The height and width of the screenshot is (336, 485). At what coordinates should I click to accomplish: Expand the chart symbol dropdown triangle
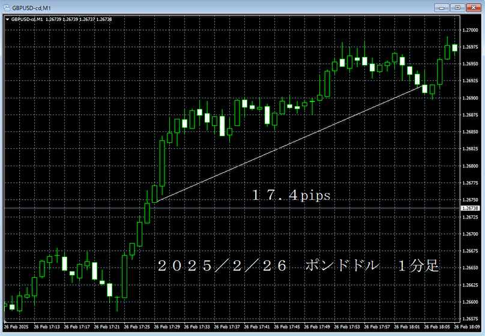pyautogui.click(x=7, y=19)
